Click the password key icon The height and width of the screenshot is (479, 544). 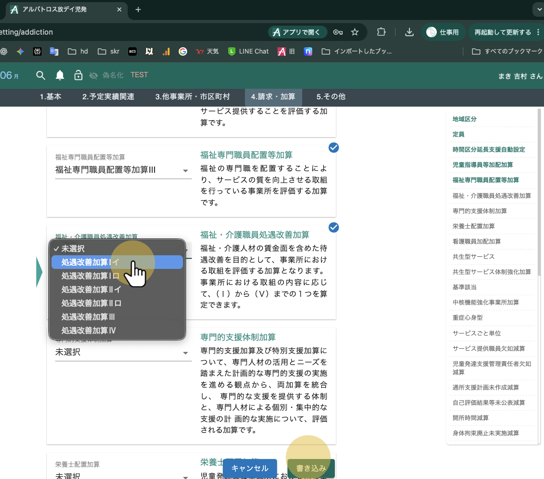(338, 32)
